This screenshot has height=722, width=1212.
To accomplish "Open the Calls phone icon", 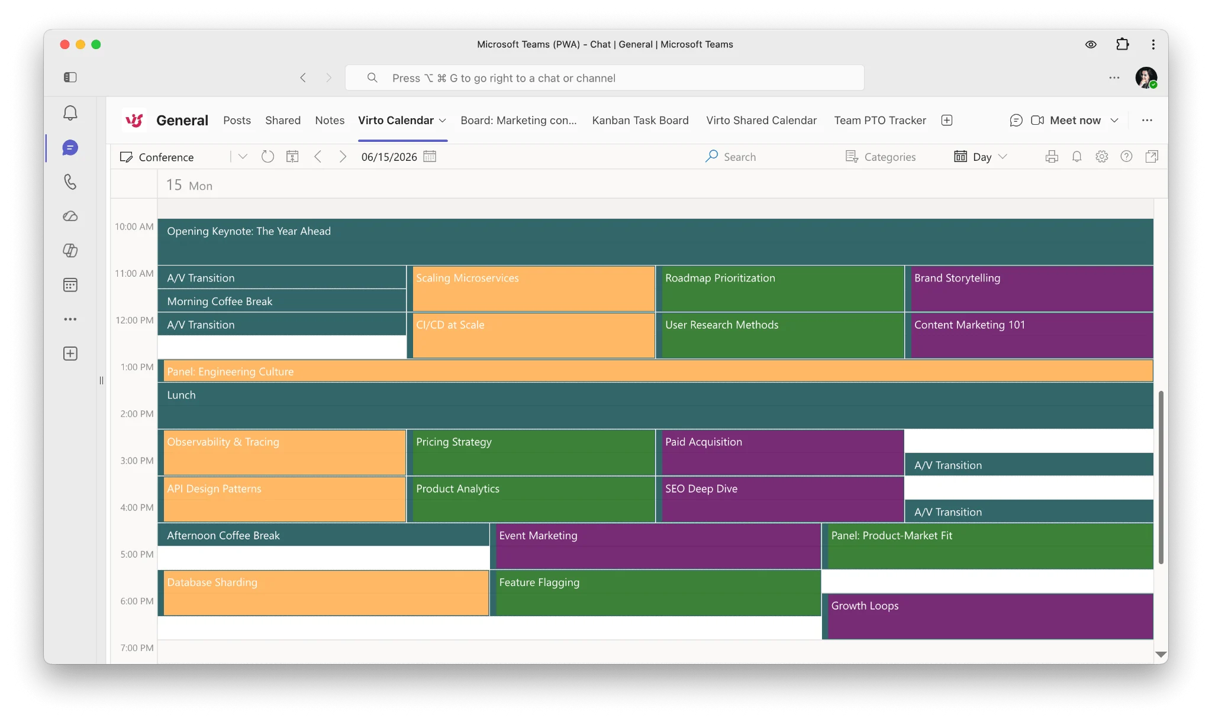I will tap(70, 182).
